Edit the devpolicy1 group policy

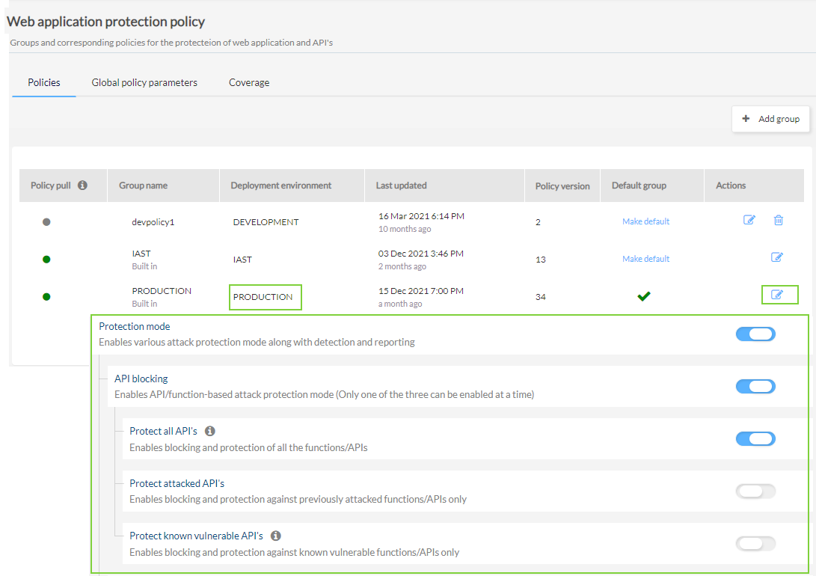pyautogui.click(x=749, y=220)
